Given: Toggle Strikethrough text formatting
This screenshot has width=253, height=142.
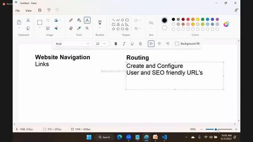Looking at the screenshot, I should point(140,44).
